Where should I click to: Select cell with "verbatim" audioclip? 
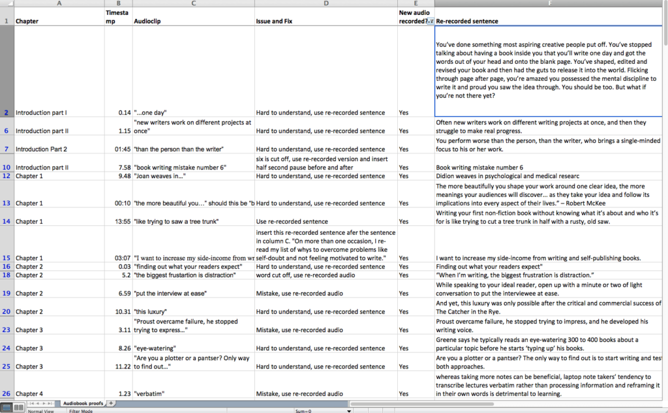tap(192, 393)
